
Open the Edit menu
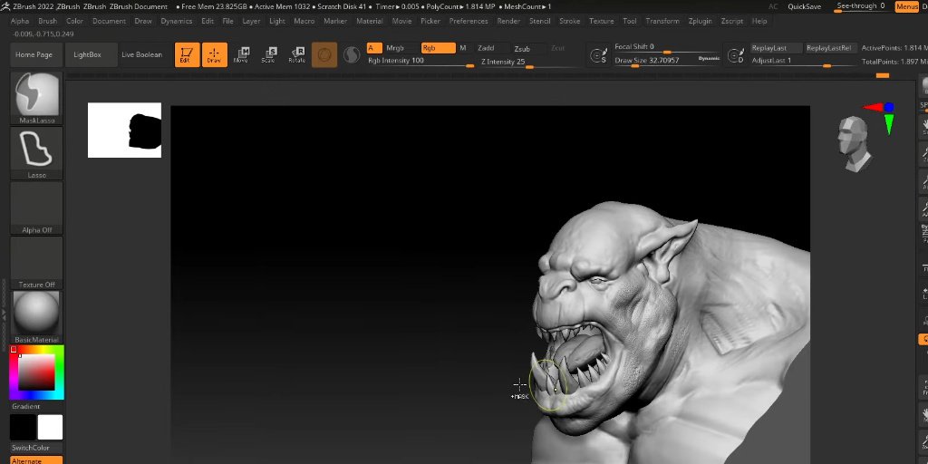[208, 21]
